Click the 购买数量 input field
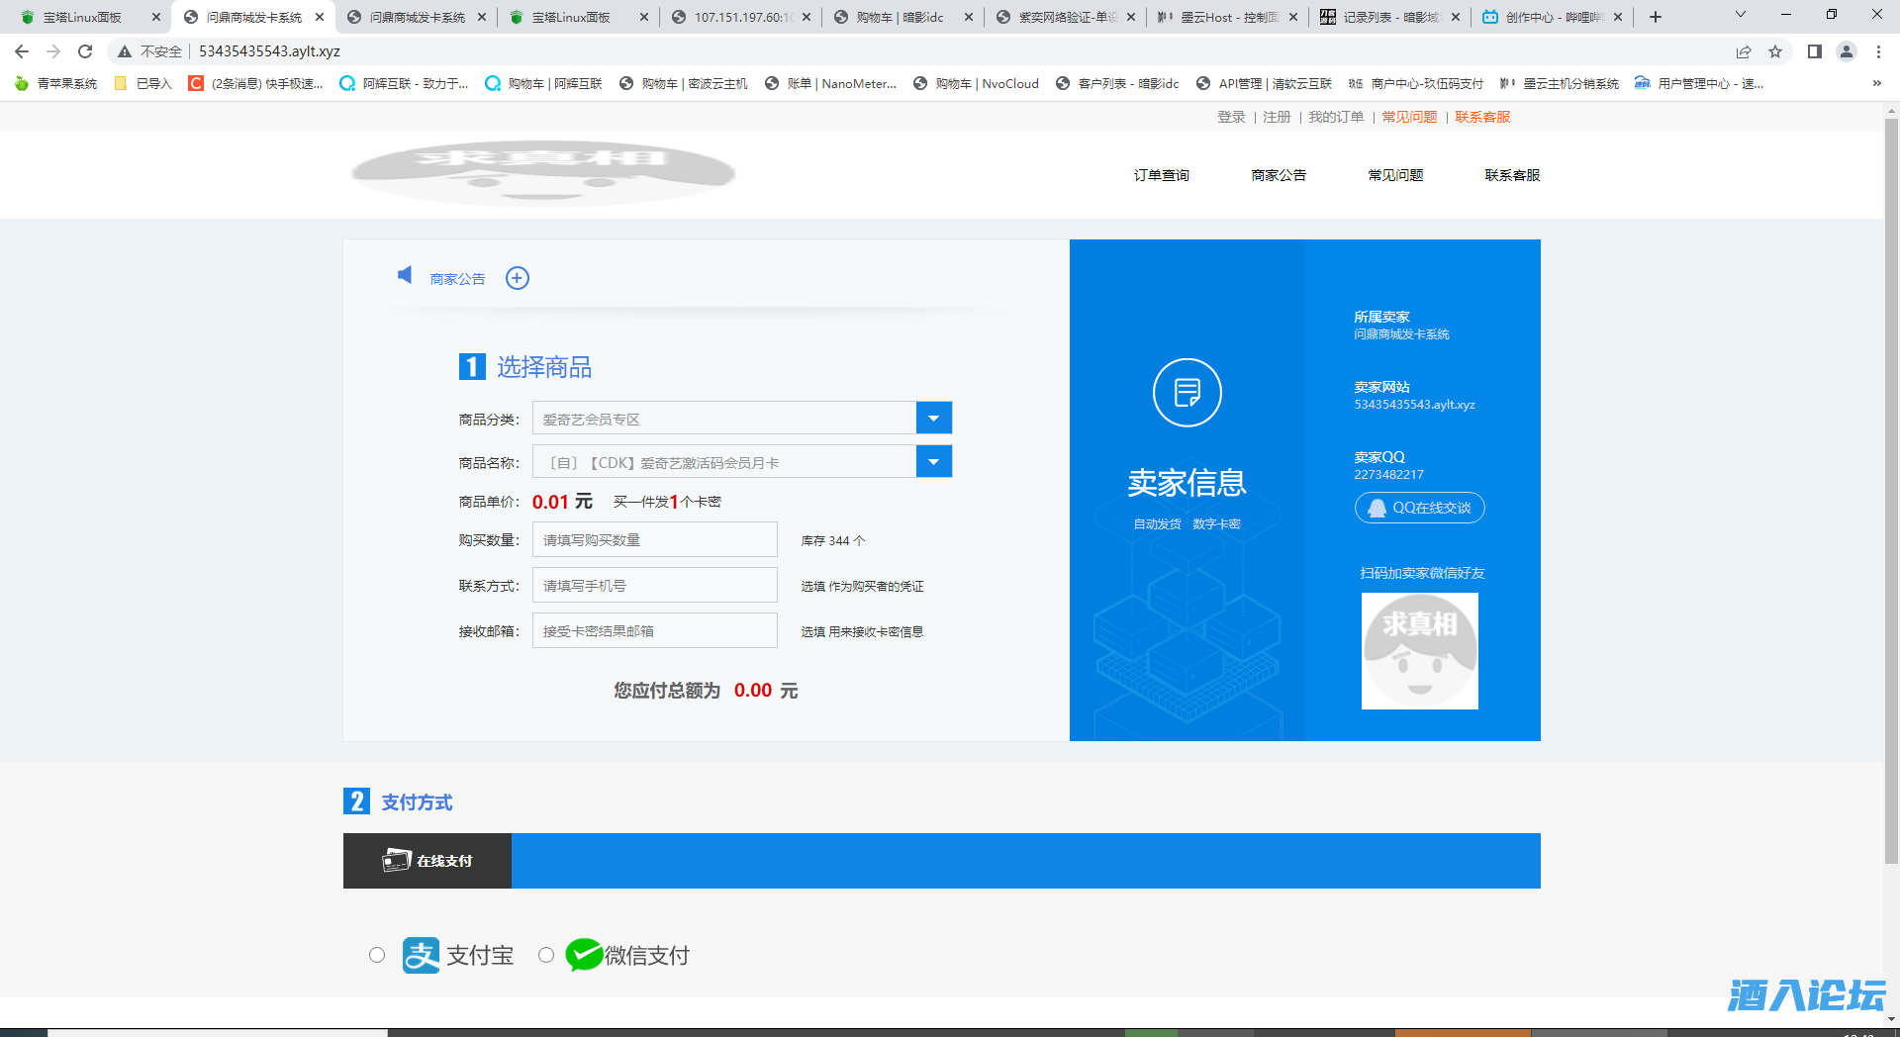 click(654, 539)
